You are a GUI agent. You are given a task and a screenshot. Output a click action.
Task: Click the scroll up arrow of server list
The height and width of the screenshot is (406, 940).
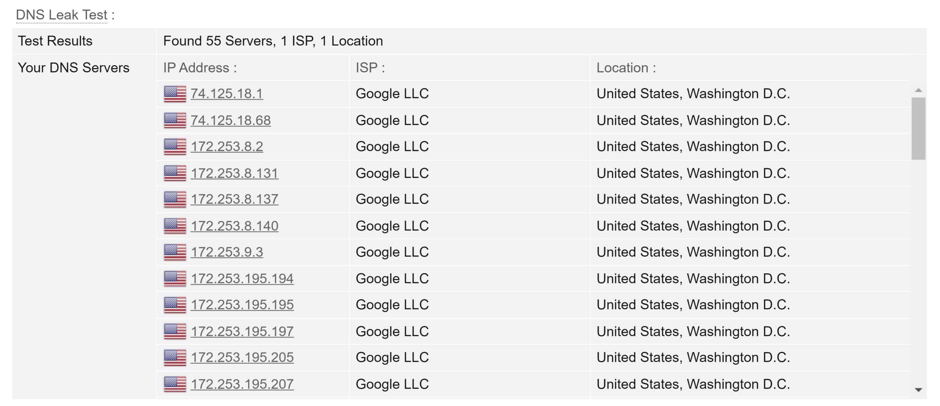pyautogui.click(x=918, y=90)
